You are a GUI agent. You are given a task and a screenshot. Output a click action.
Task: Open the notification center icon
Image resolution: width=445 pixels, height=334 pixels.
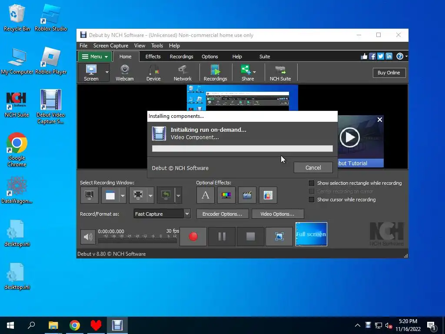431,326
